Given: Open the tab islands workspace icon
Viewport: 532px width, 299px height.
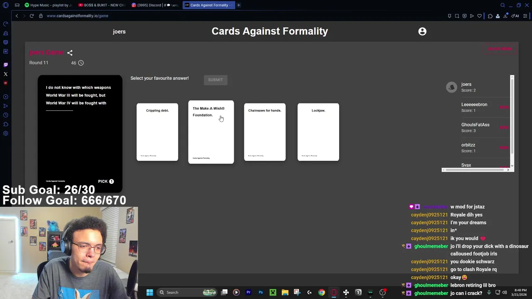Looking at the screenshot, I should [17, 5].
